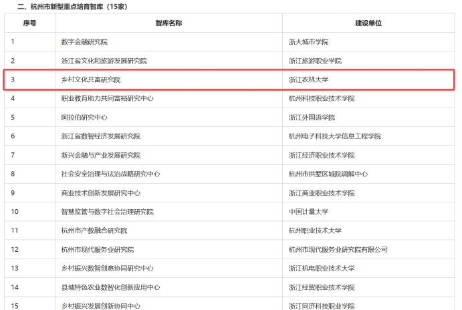Viewport: 462px width, 310px height.
Task: Click the 商业技术创新发展研究中心 entry
Action: click(x=100, y=192)
